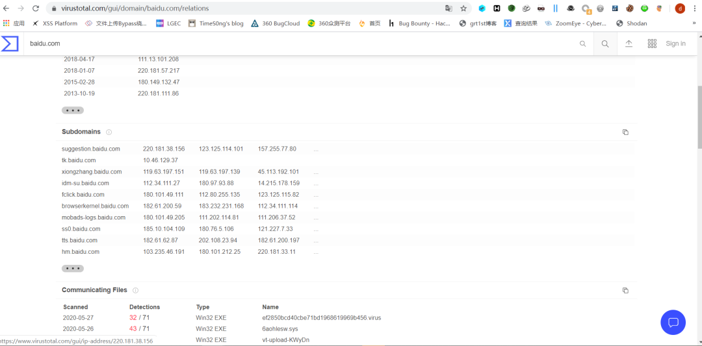Open the hacker-mask extension icon
702x346 pixels.
(x=541, y=8)
